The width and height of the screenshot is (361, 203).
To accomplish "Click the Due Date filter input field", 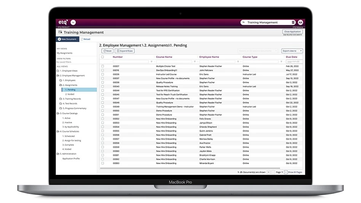I will [x=294, y=61].
